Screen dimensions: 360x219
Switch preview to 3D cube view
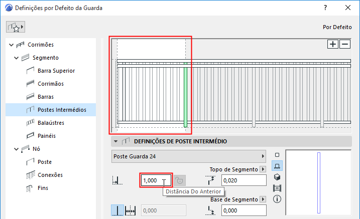[x=277, y=177]
